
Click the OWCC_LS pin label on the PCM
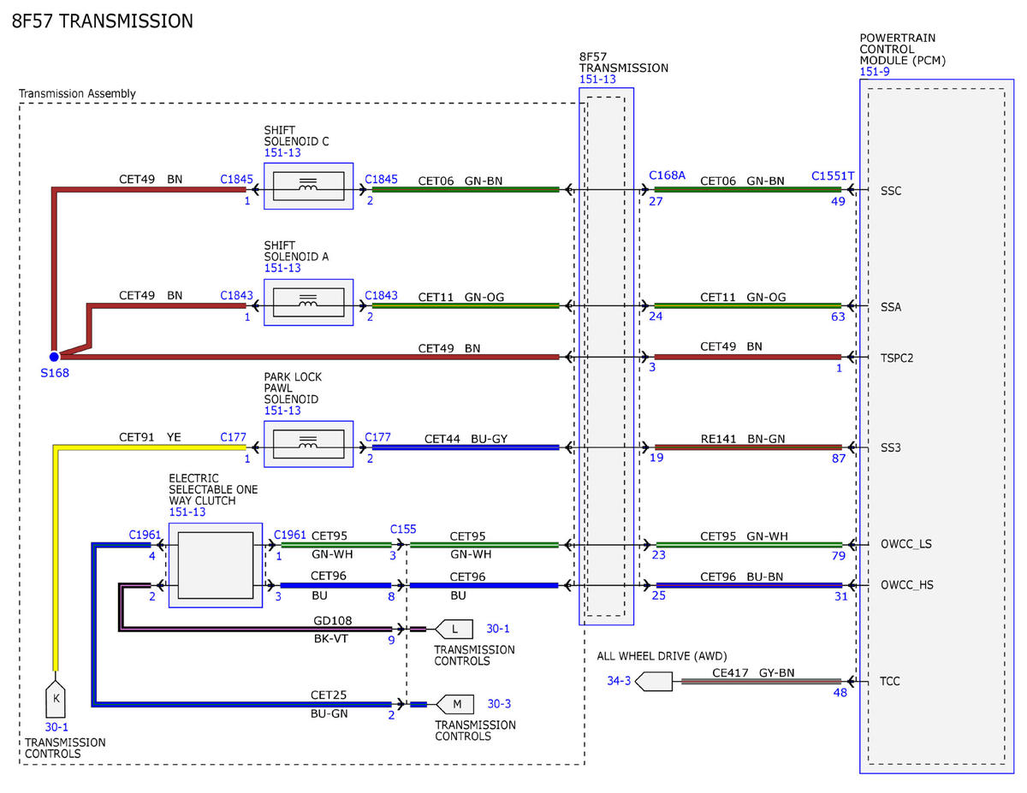(x=906, y=544)
